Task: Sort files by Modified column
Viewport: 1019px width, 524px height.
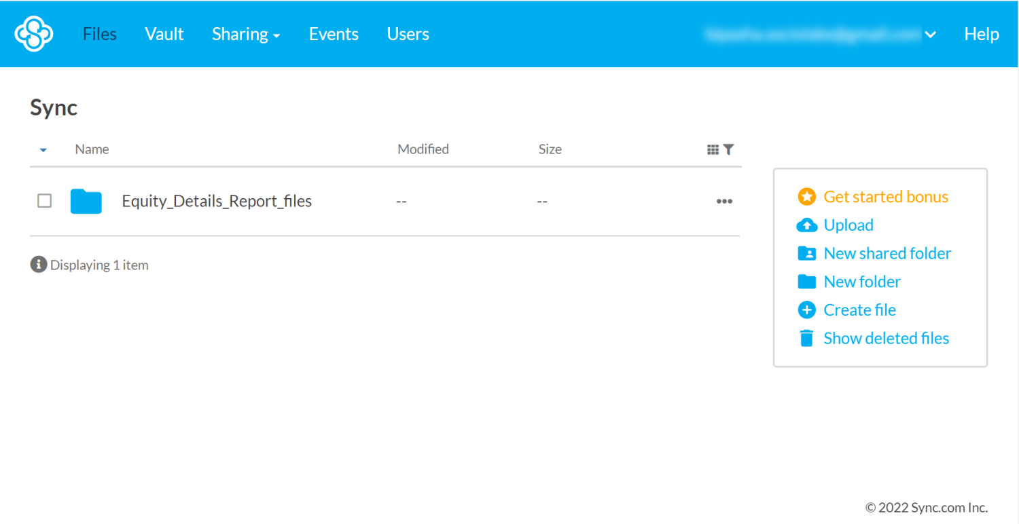Action: [x=423, y=149]
